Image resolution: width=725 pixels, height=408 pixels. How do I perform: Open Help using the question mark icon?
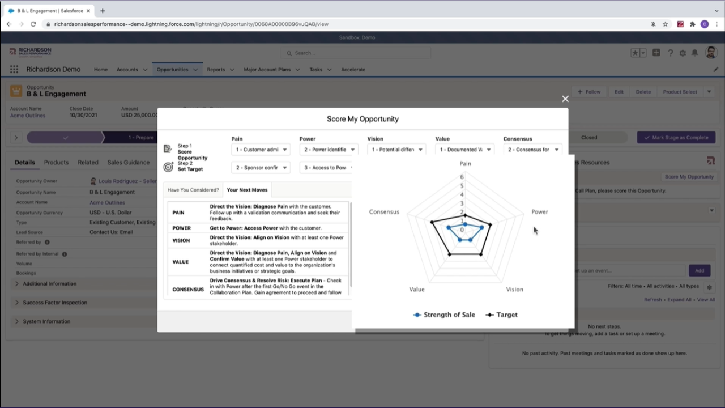click(x=671, y=53)
